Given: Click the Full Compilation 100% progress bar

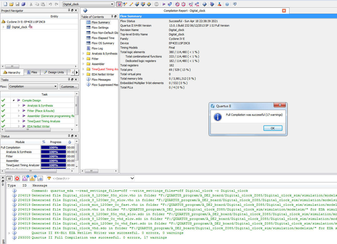Looking at the screenshot, I should [x=53, y=147].
